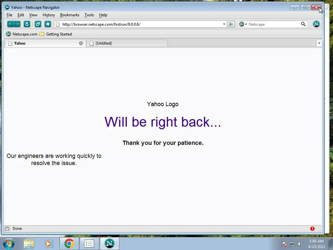Open Google Chrome from the taskbar

[x=69, y=243]
